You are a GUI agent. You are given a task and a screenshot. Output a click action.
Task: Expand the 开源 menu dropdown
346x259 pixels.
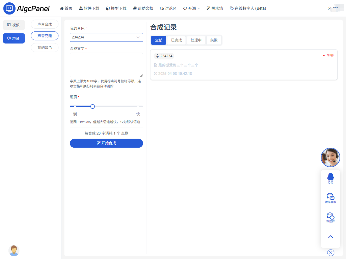[x=191, y=8]
